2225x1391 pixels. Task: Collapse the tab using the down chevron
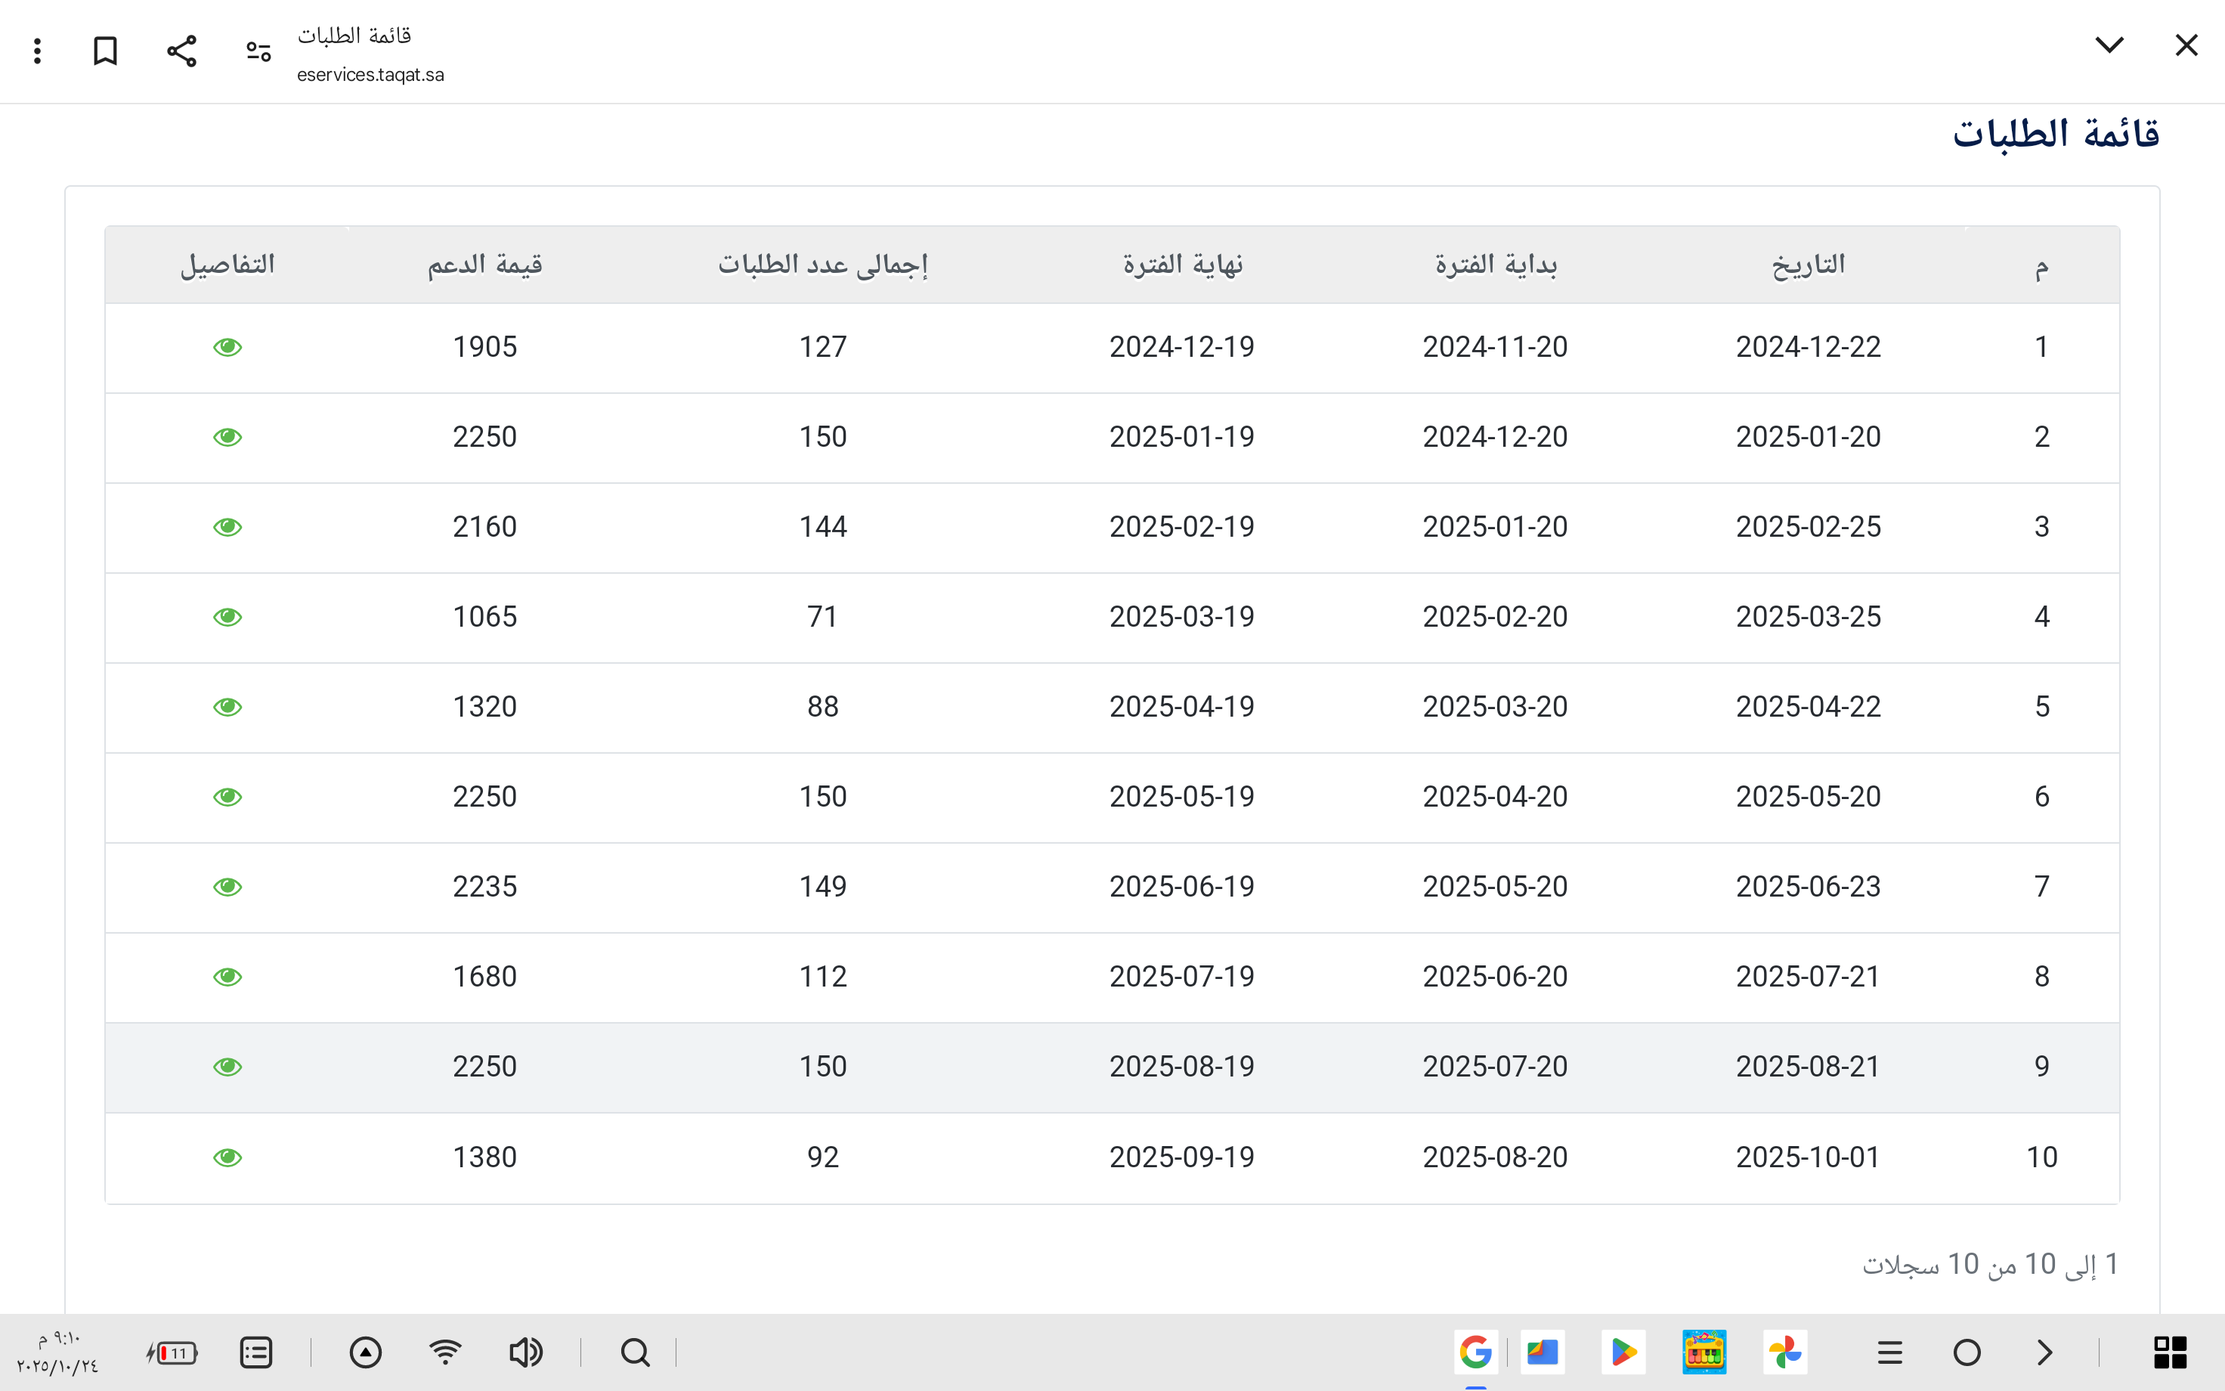tap(2109, 44)
